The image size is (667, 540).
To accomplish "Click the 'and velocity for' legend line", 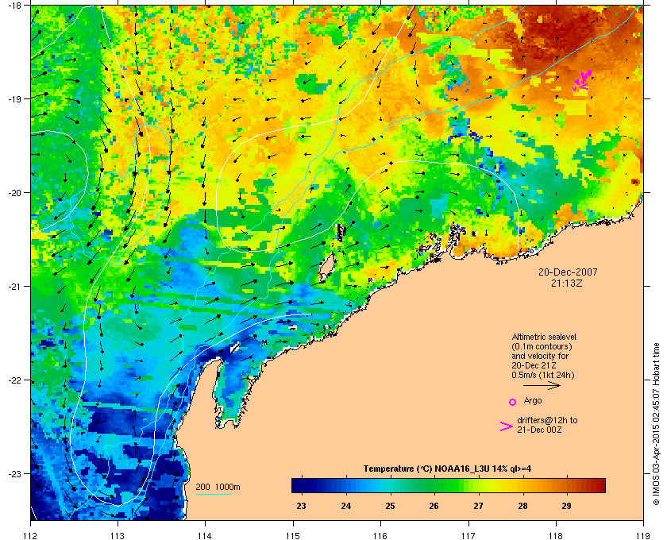I will pos(540,357).
